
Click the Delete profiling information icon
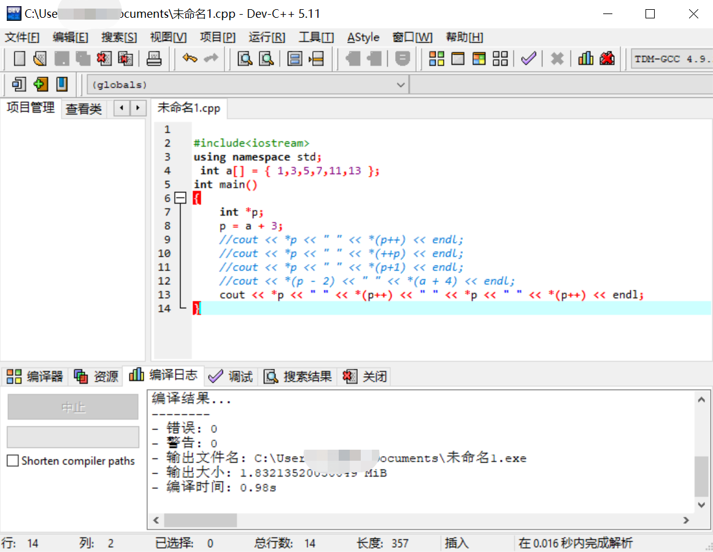click(607, 59)
